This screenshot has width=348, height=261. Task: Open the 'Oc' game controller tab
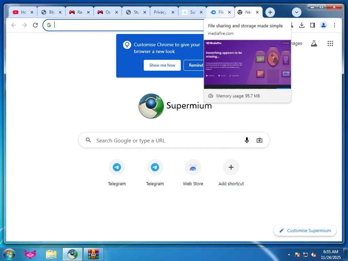[104, 12]
